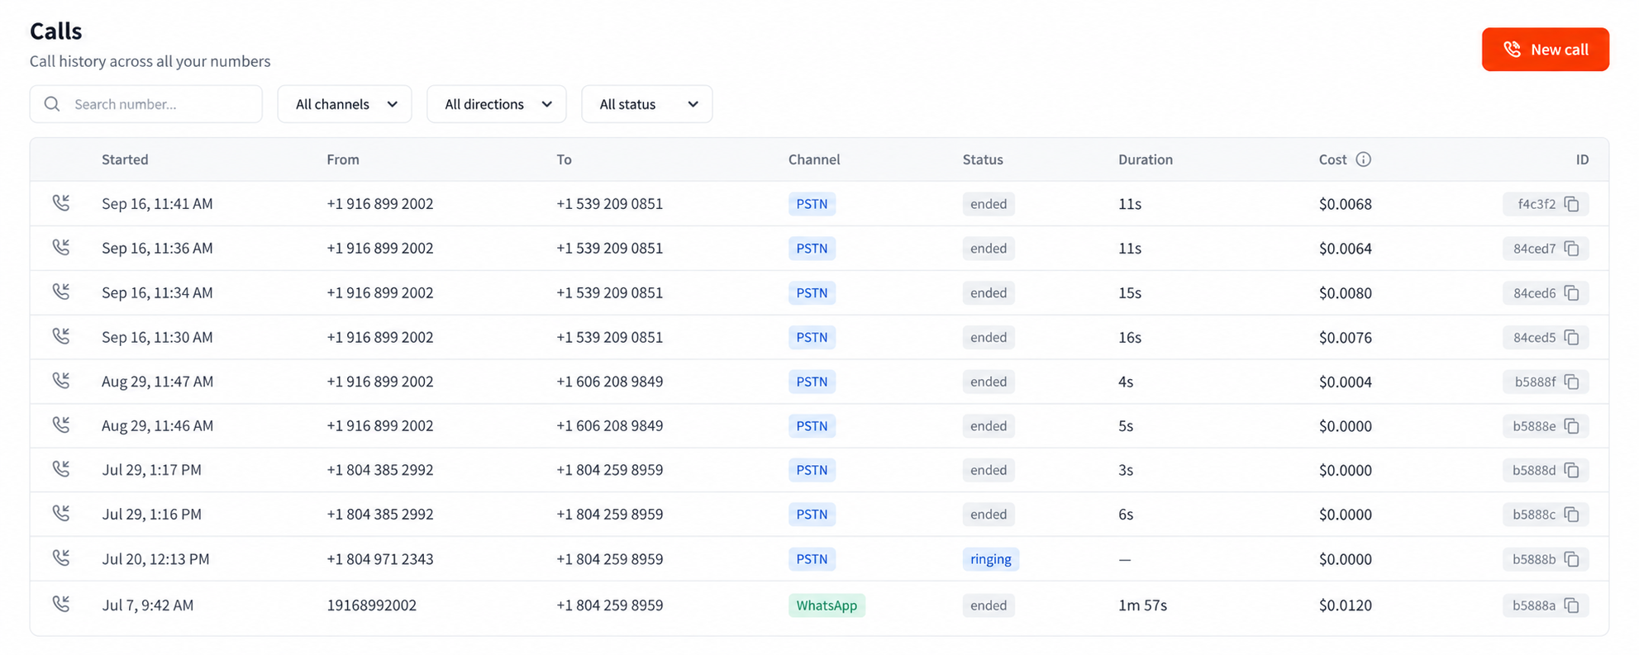Copy call ID b5888b
This screenshot has height=655, width=1639.
1571,559
